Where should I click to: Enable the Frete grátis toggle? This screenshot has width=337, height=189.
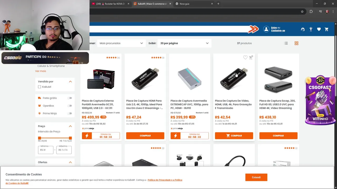coord(70,98)
